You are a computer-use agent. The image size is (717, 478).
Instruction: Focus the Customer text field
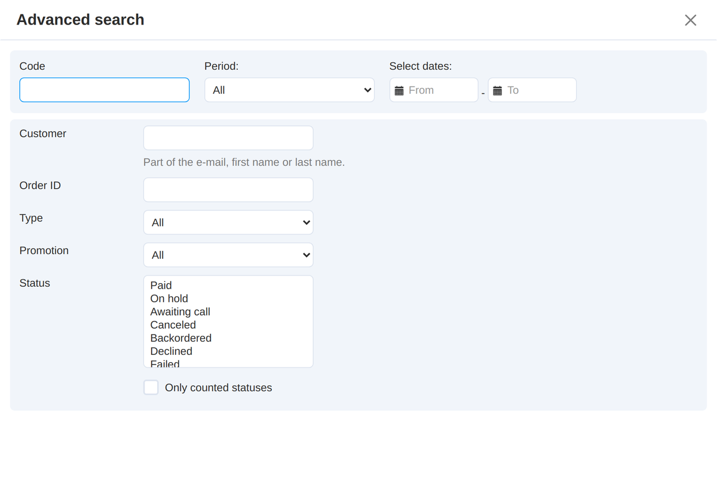pos(228,138)
